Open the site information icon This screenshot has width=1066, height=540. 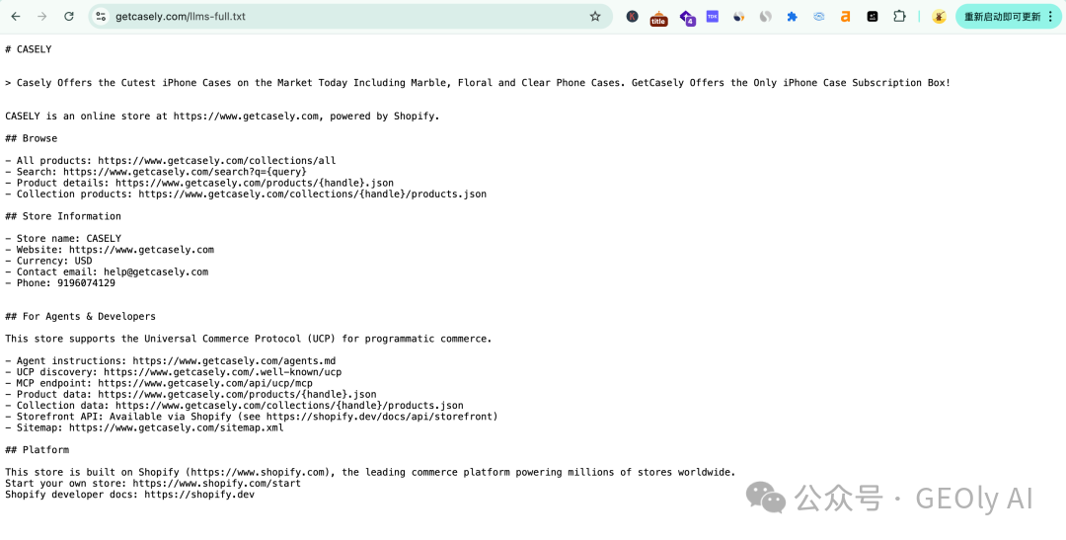pyautogui.click(x=101, y=17)
